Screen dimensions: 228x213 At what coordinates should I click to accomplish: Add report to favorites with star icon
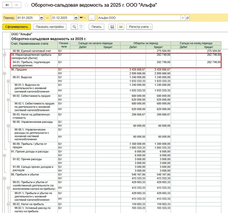pos(26,5)
